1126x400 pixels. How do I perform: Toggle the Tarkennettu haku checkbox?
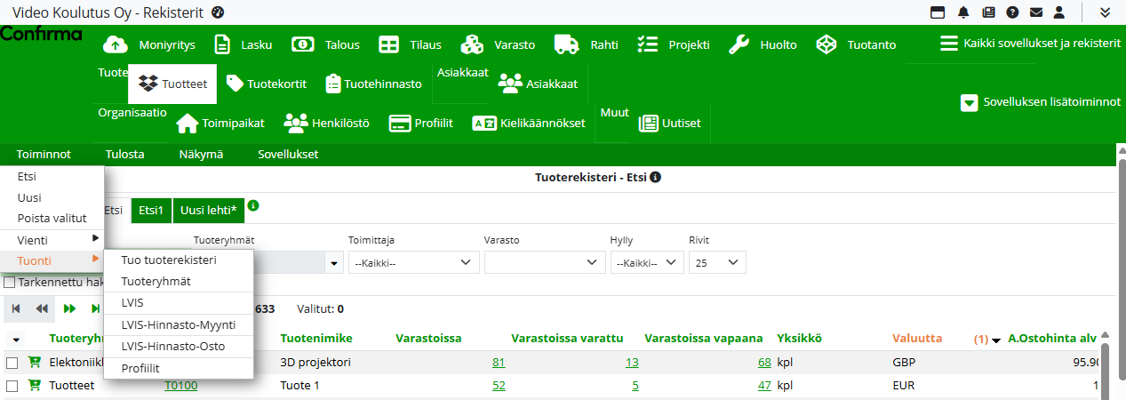tap(10, 283)
